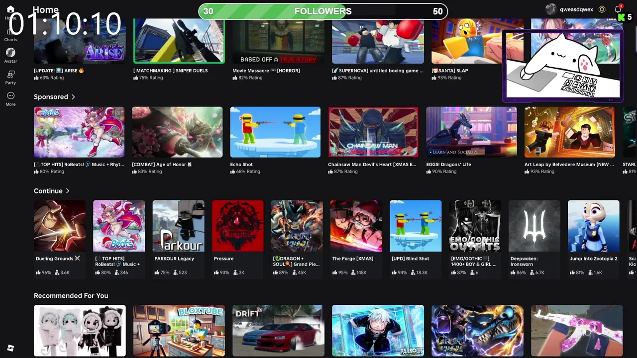637x358 pixels.
Task: Open the BloxTube recommended thumbnail
Action: 179,331
